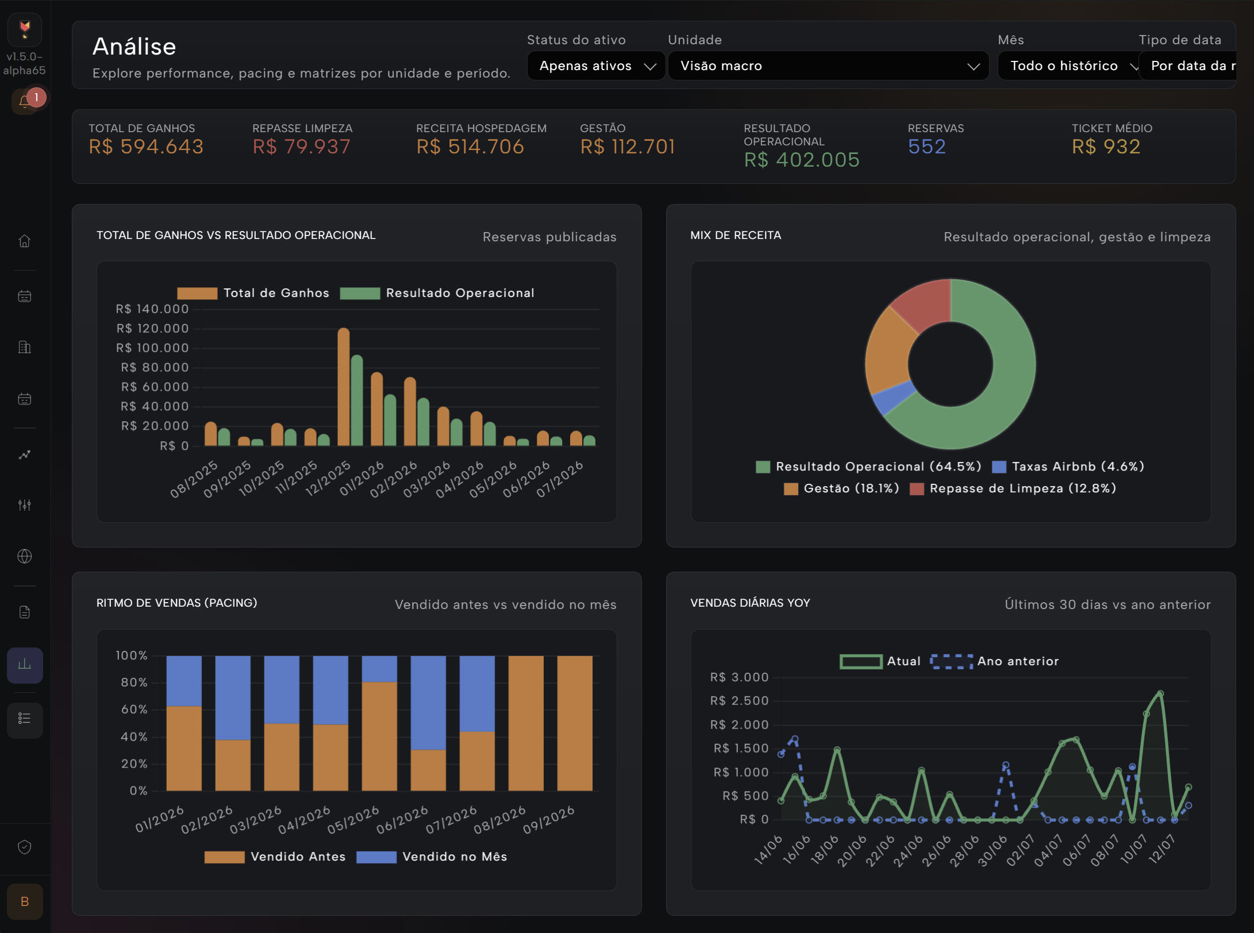Click the Reservas publicadas subtitle

(x=549, y=237)
